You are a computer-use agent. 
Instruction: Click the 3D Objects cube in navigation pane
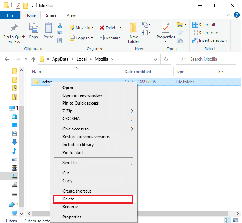15,117
